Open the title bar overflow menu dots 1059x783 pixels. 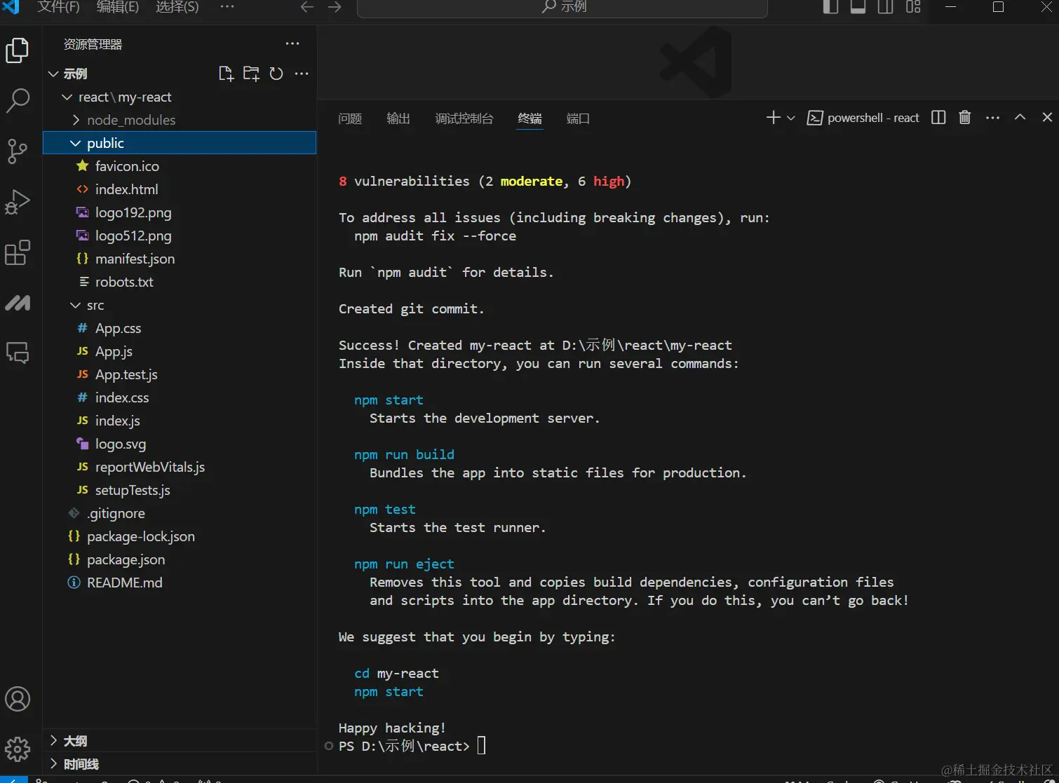pyautogui.click(x=227, y=7)
